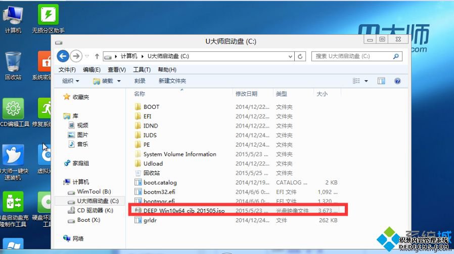Screen dimensions: 454x254
Task: Open 图片 library in sidebar
Action: [x=78, y=135]
